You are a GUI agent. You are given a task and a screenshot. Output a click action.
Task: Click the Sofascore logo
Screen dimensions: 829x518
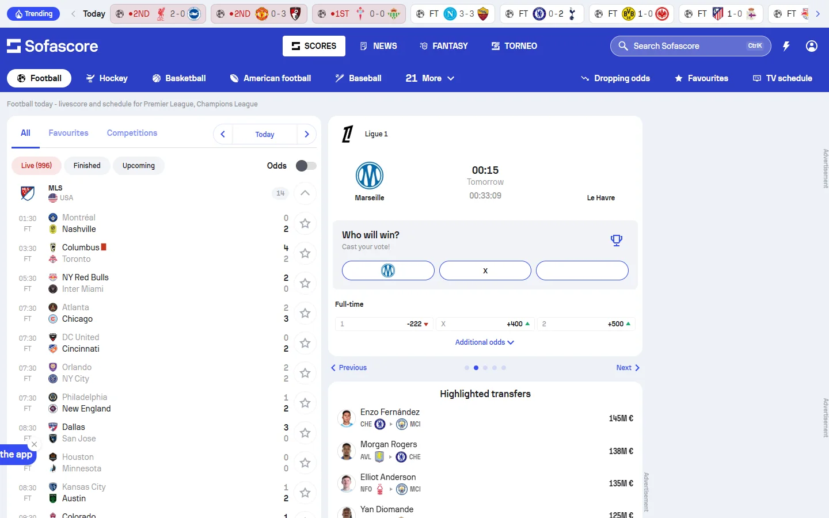52,46
